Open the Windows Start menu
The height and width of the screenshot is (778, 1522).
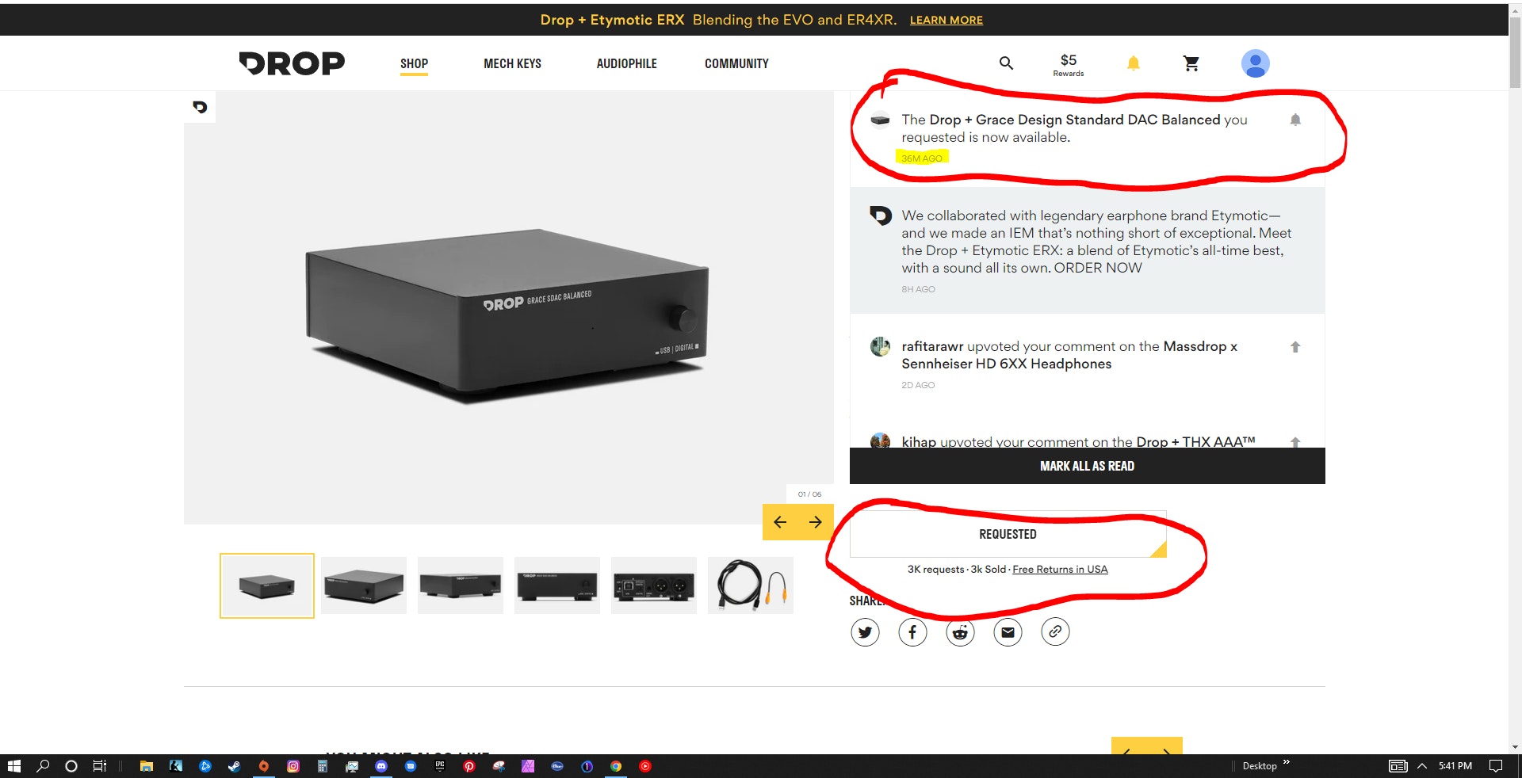(13, 766)
